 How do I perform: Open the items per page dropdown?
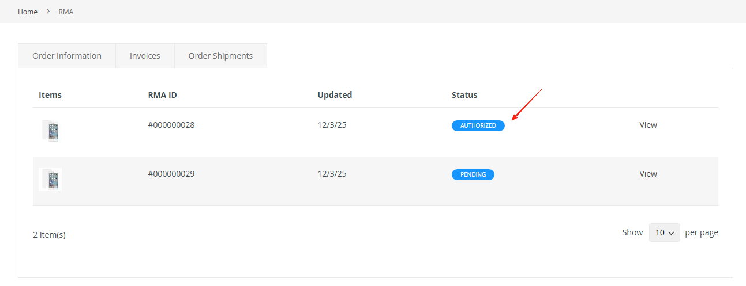click(664, 232)
